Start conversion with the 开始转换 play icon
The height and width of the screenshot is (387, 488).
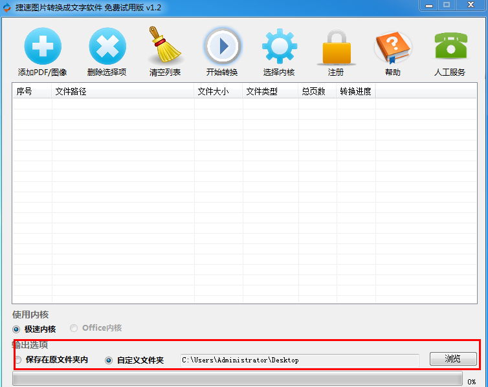click(222, 46)
